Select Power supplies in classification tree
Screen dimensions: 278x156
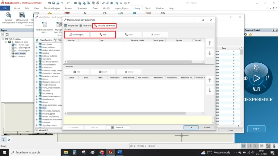coord(49,114)
